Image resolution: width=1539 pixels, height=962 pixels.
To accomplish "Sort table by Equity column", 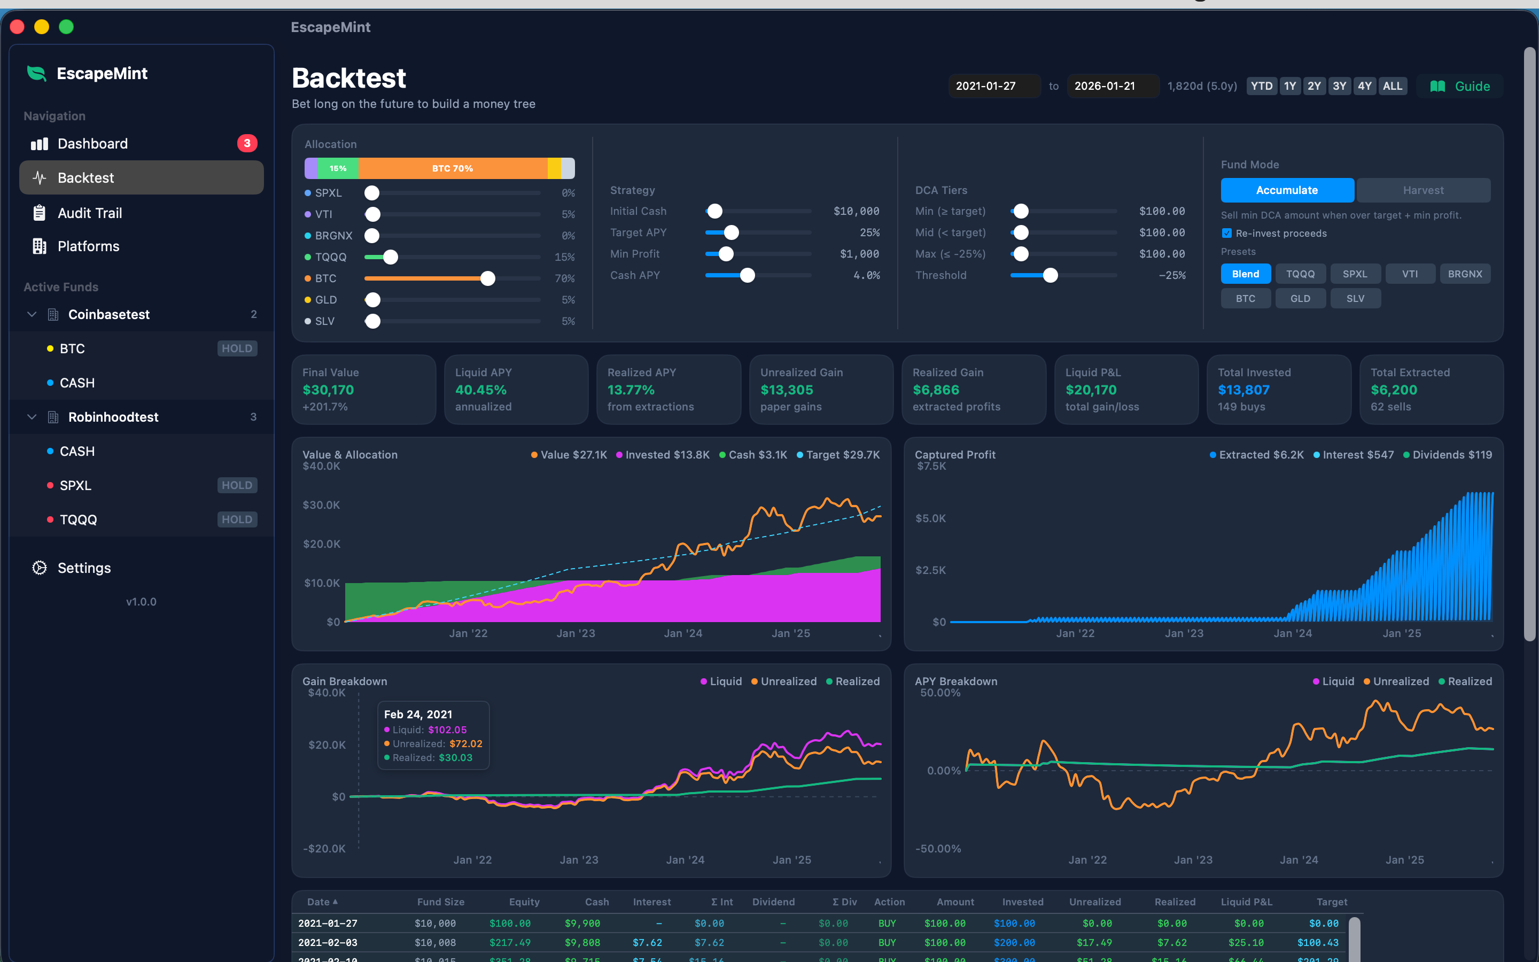I will click(x=524, y=902).
